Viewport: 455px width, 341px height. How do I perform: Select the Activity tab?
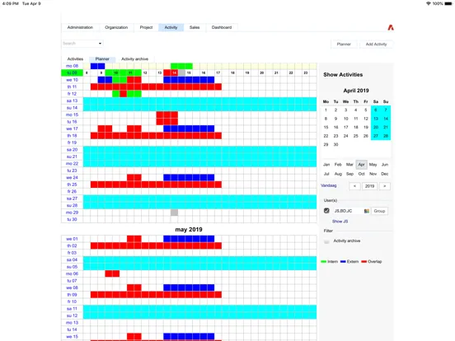[x=171, y=27]
